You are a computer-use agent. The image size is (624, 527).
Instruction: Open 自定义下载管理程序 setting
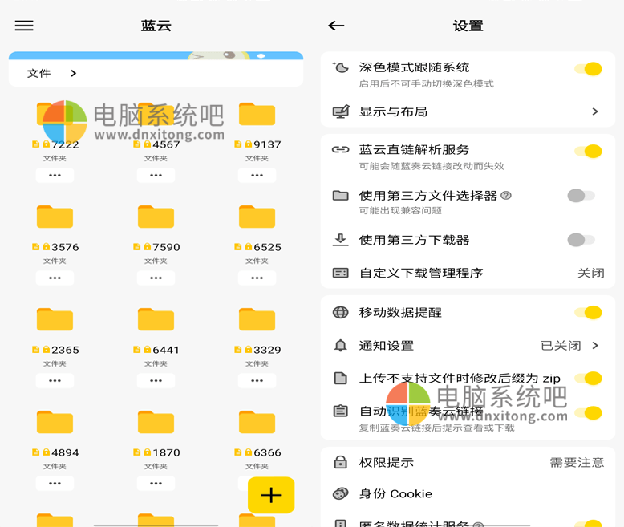click(x=468, y=273)
